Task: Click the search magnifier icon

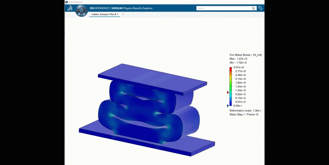Action: click(253, 8)
